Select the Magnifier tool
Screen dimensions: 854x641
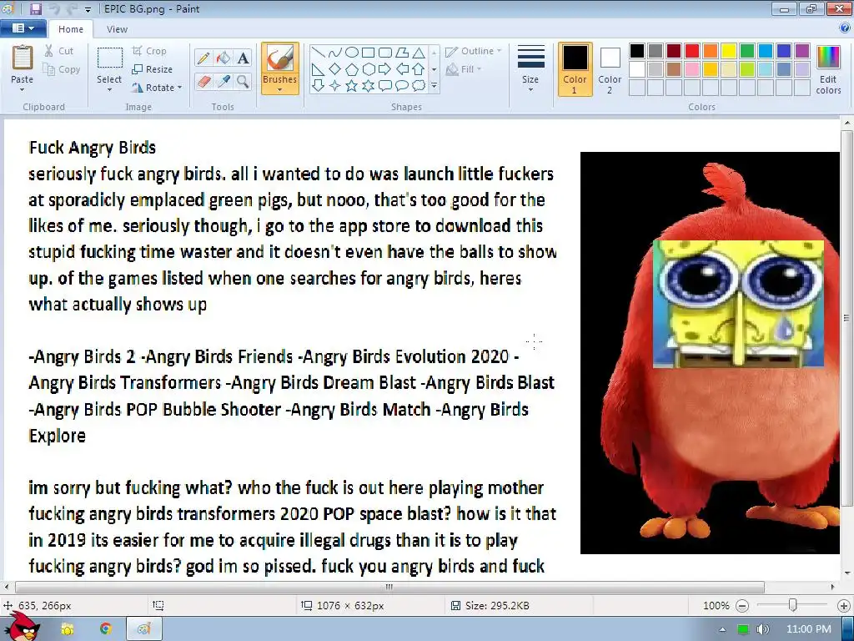[x=243, y=82]
